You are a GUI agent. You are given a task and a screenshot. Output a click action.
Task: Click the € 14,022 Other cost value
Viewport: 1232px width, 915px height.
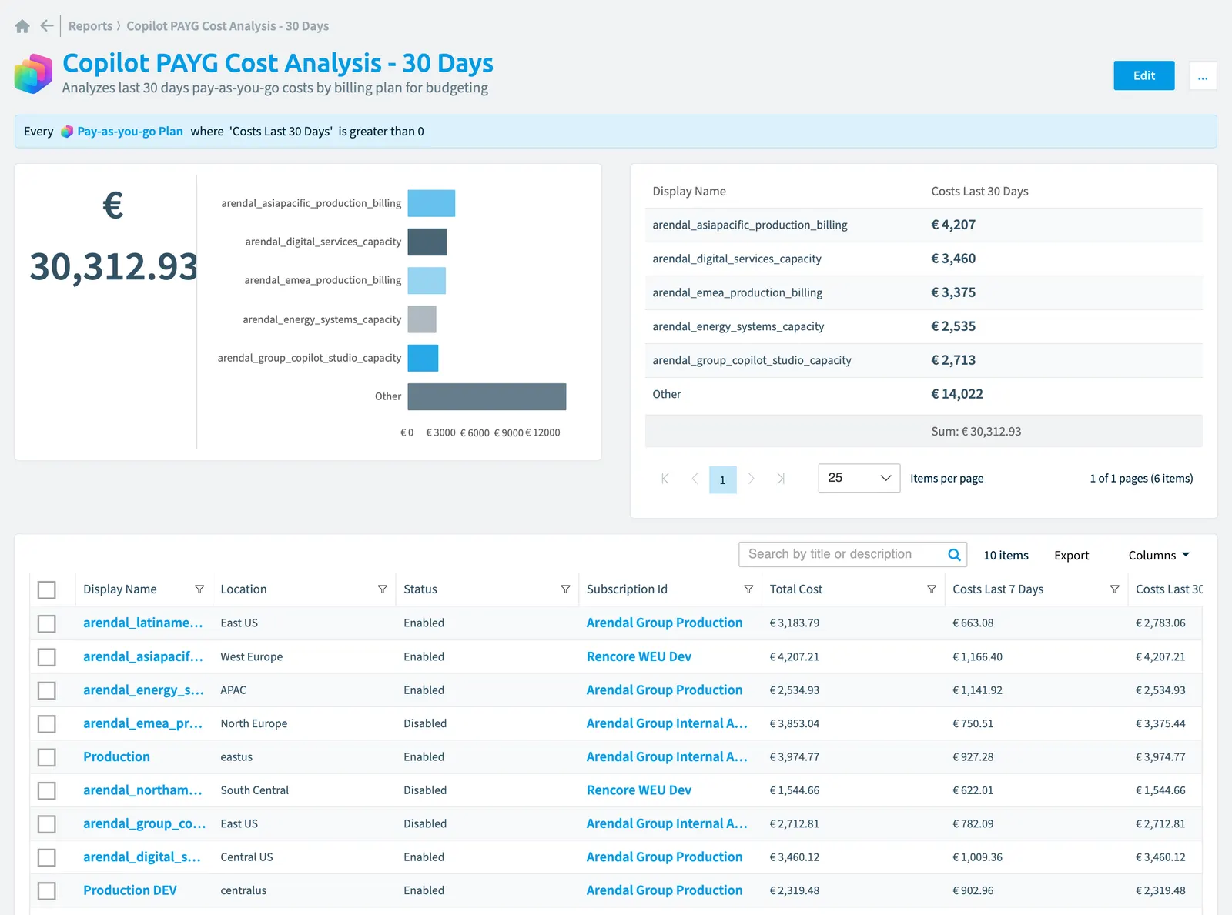(x=957, y=394)
